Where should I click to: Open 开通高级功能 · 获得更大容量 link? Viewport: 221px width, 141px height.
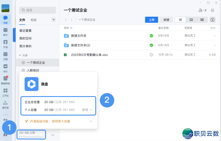point(50,121)
